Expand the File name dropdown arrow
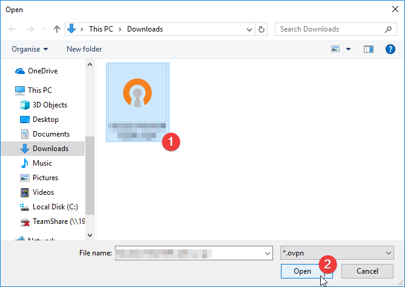The height and width of the screenshot is (287, 405). [268, 253]
